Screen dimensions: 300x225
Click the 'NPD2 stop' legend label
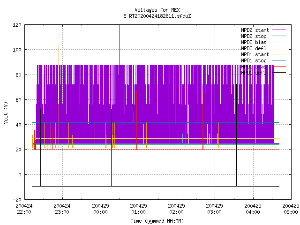[254, 36]
